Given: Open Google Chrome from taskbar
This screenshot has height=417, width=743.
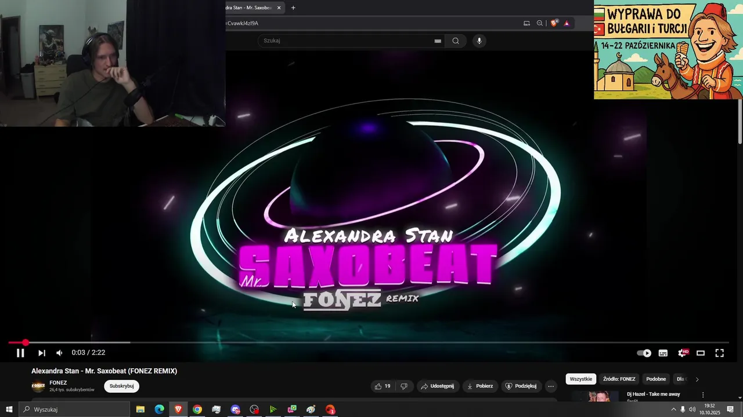Looking at the screenshot, I should pyautogui.click(x=197, y=409).
